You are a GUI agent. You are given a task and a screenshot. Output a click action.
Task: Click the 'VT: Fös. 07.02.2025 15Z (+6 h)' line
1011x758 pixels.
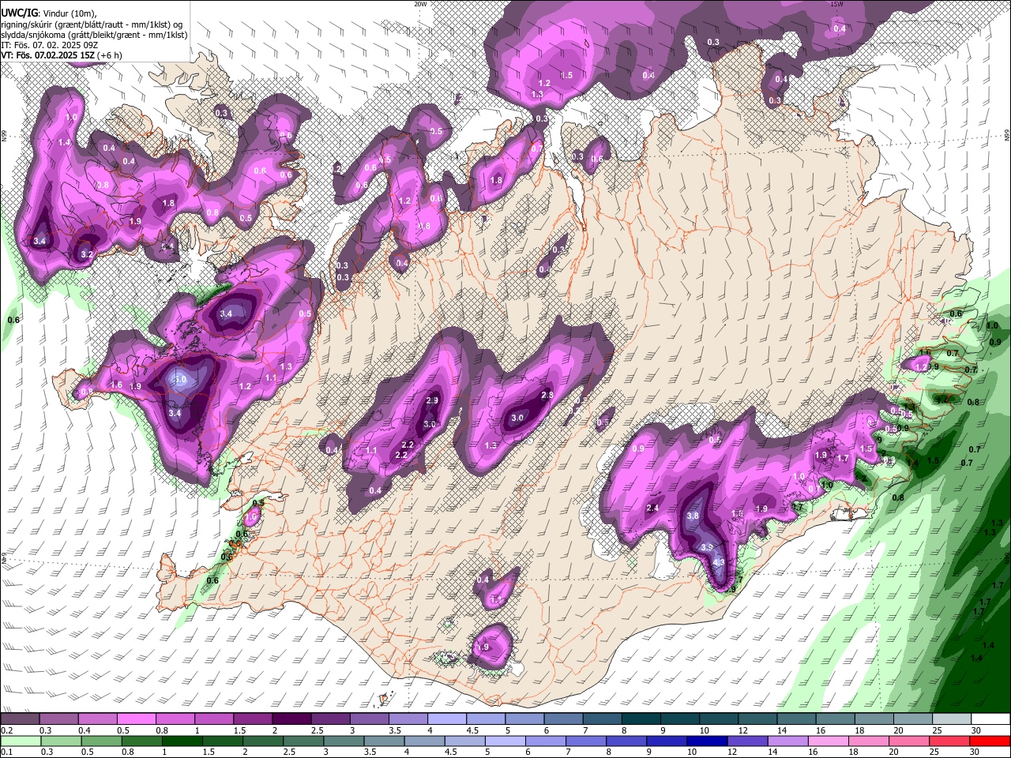pyautogui.click(x=62, y=55)
